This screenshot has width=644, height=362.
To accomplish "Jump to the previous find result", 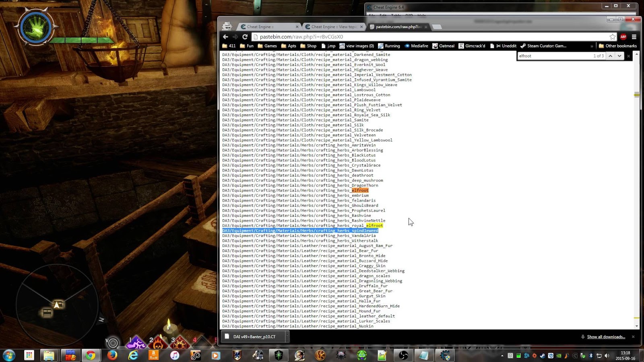I will [611, 56].
